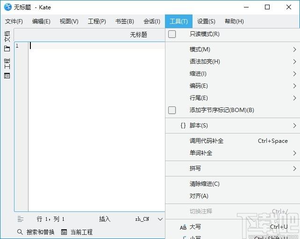Expand the 脚本(S) submenu arrow
This screenshot has width=300, height=239.
pos(294,126)
